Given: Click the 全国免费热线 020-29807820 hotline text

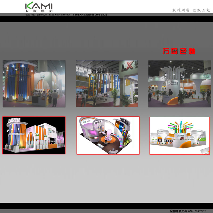Looking at the screenshot, I should [x=188, y=211].
